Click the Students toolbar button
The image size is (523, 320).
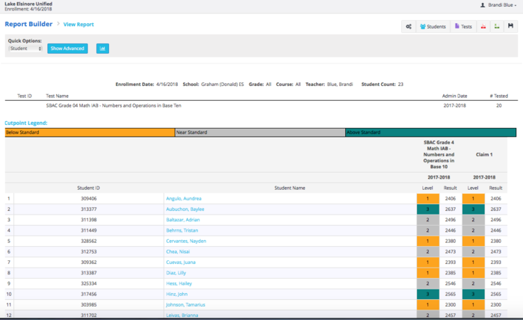(433, 26)
